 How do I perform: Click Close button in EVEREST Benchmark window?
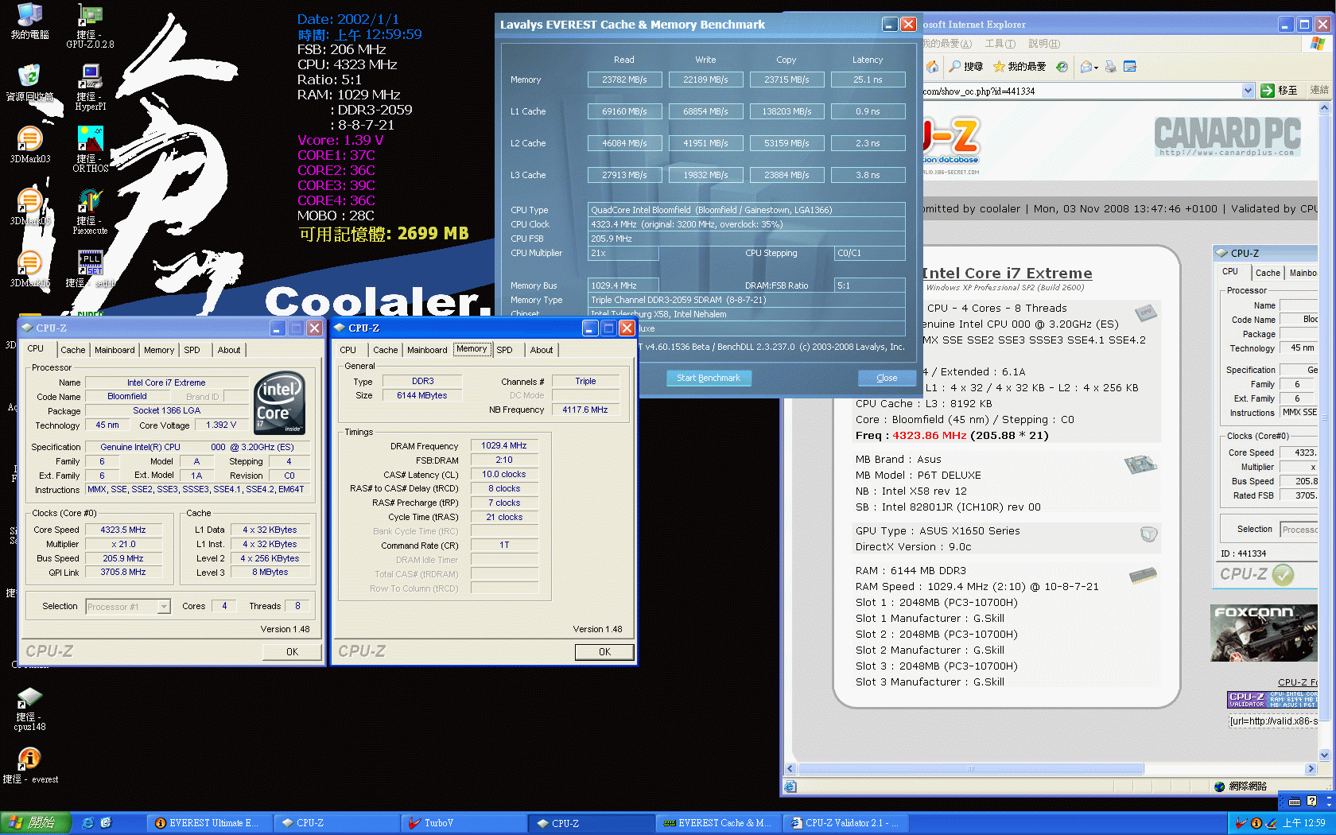coord(887,378)
